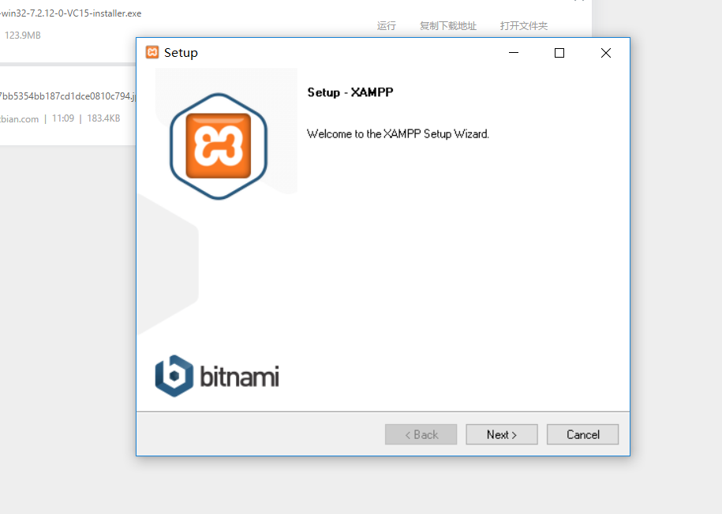Click 复制下载地址 in the download manager
This screenshot has height=514, width=722.
coord(448,26)
